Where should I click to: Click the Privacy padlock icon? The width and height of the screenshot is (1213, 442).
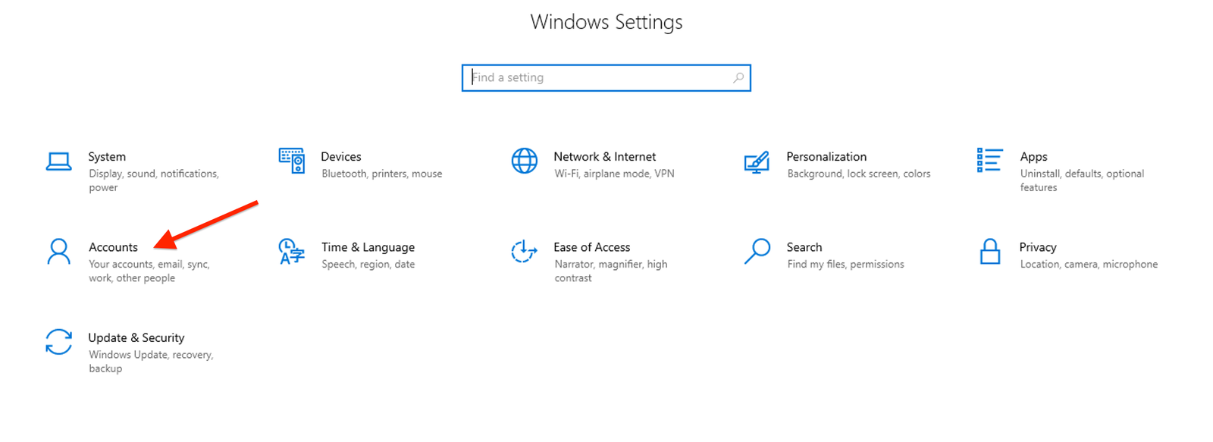[989, 251]
